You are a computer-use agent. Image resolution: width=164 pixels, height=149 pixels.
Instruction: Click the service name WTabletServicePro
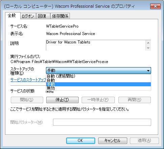click(x=62, y=26)
